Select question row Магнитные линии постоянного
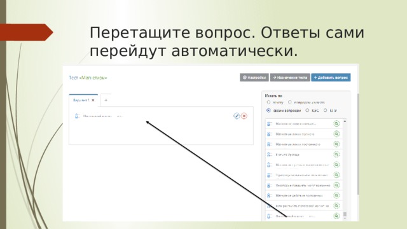Image resolution: width=407 pixels, height=229 pixels. click(x=304, y=144)
